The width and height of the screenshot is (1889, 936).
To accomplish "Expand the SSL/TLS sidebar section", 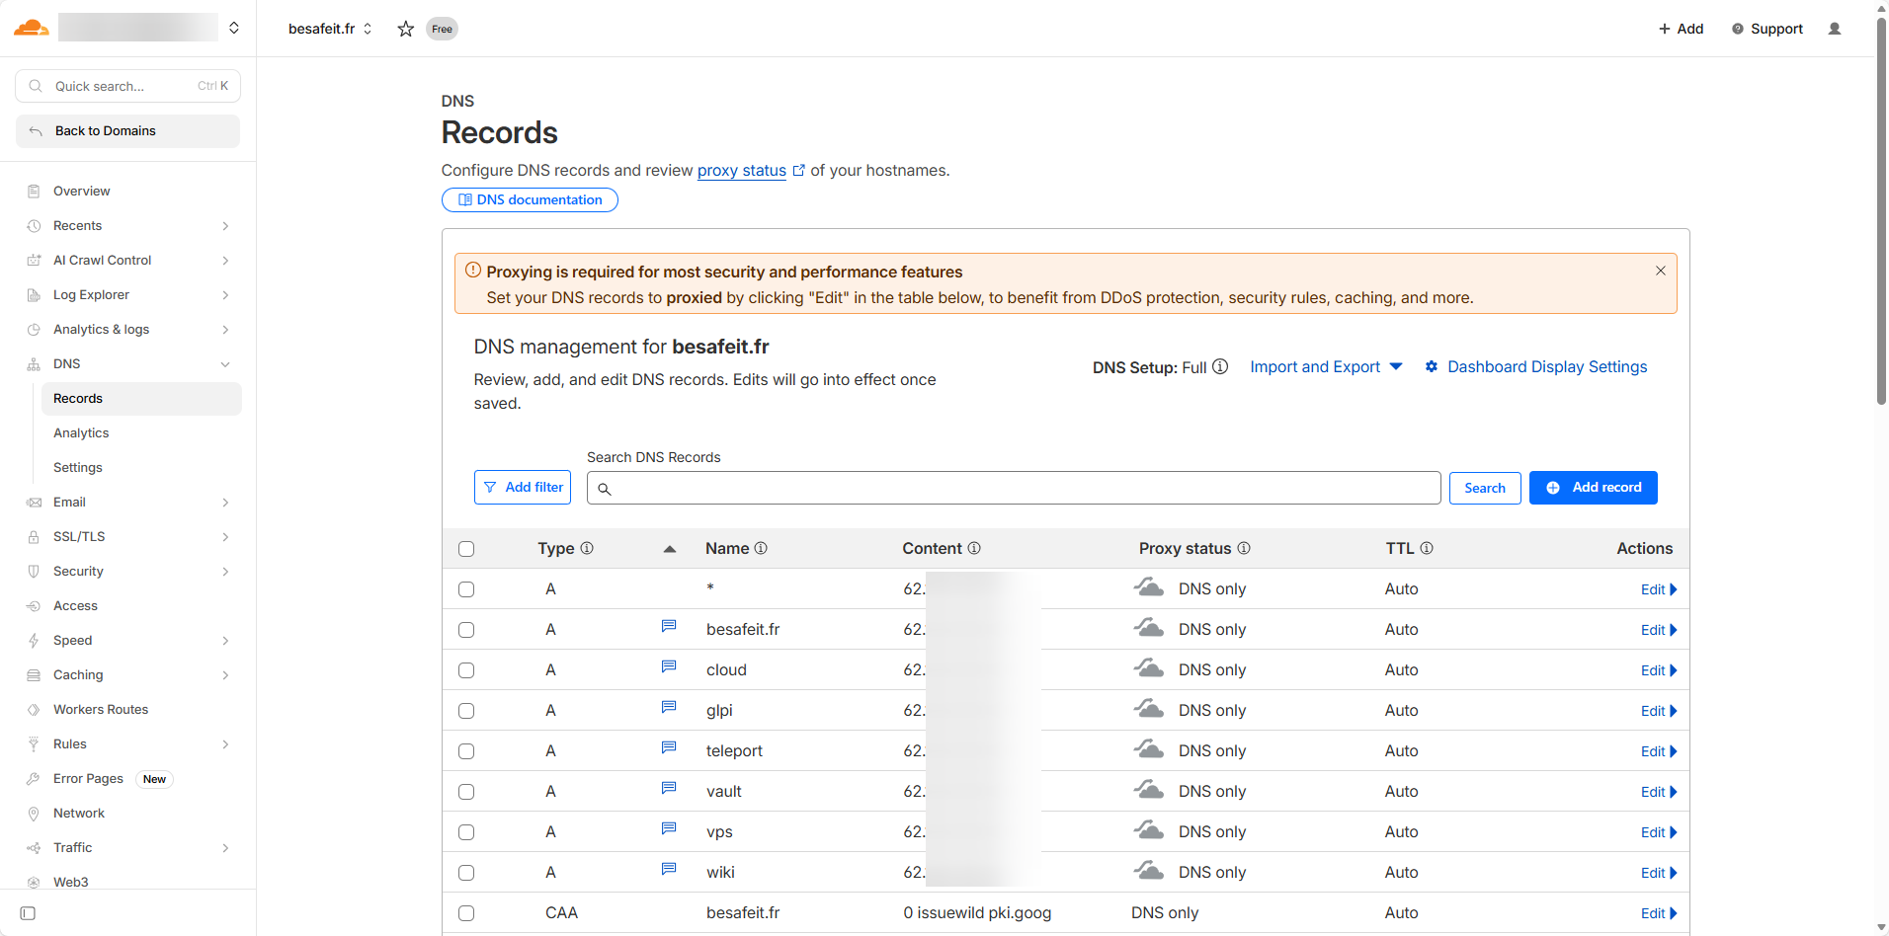I will point(225,537).
